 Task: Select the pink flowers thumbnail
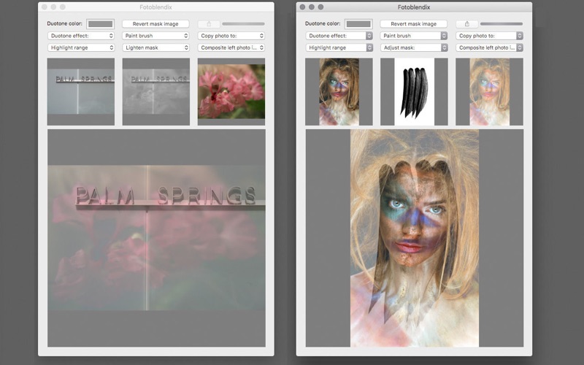coord(231,92)
